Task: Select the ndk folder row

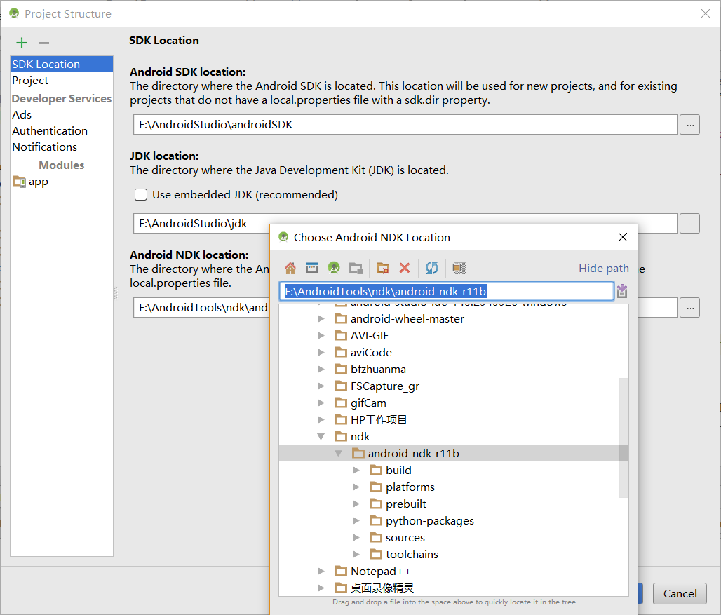Action: 453,437
